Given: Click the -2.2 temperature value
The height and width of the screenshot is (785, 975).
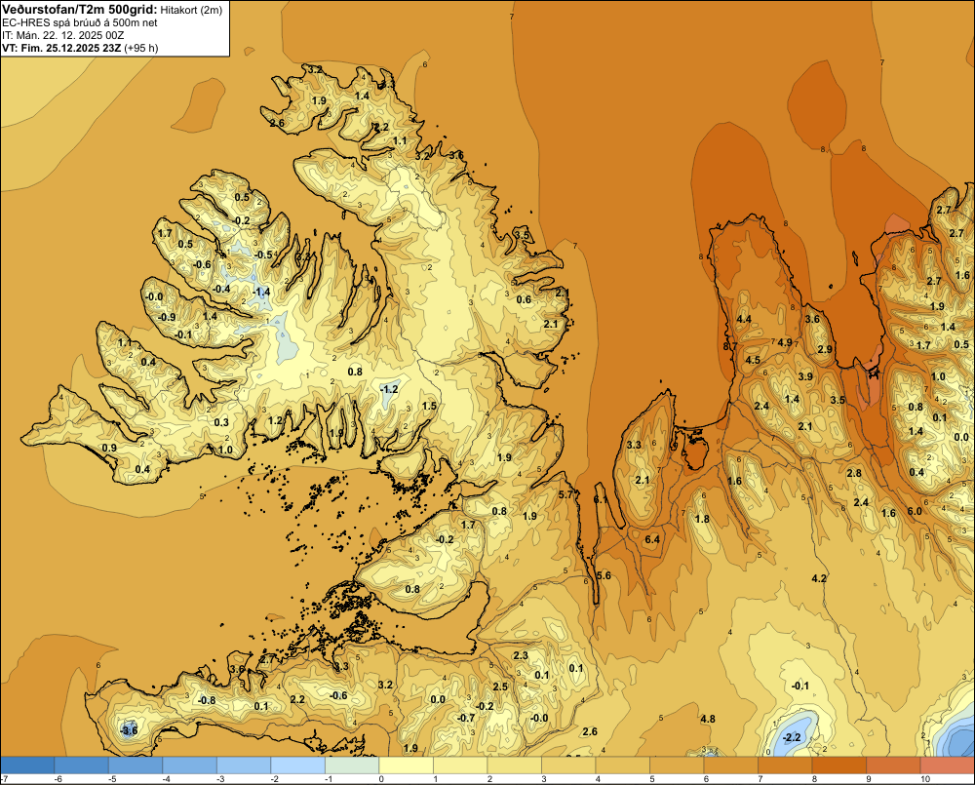Looking at the screenshot, I should [x=792, y=738].
